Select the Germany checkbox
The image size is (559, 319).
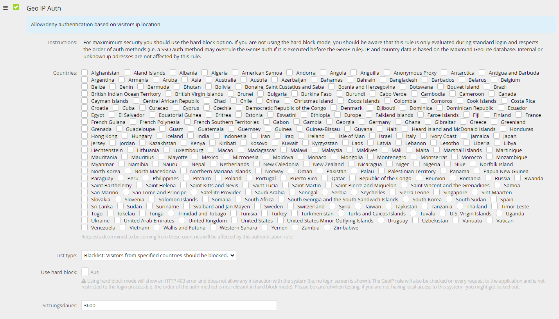point(362,122)
